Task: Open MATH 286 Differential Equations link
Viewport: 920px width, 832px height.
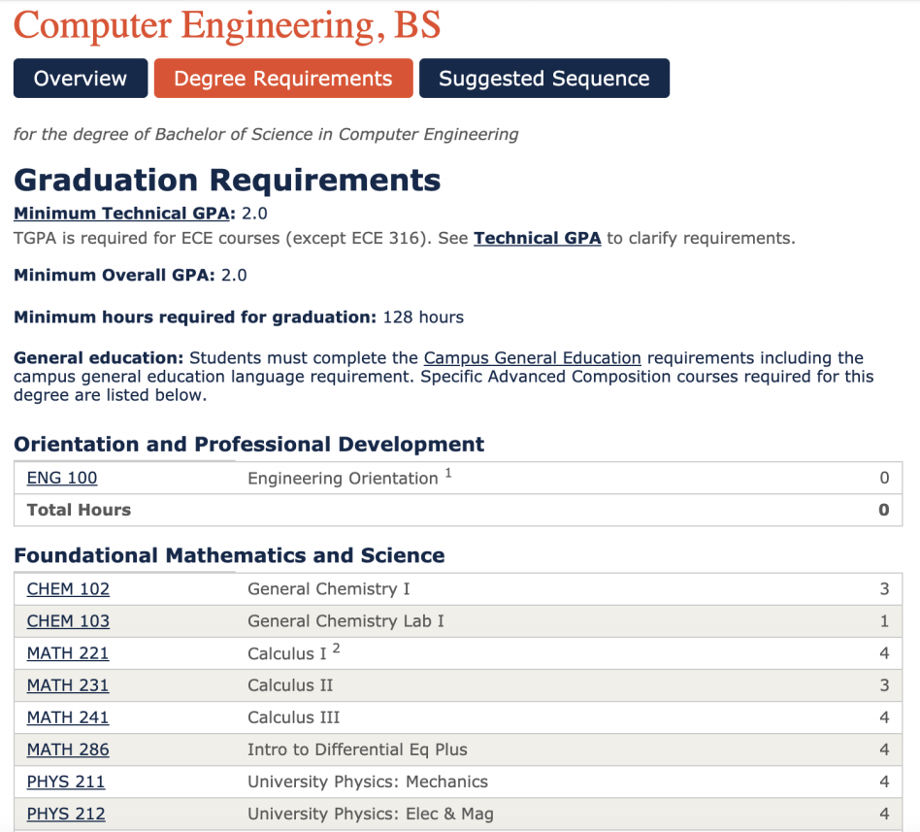Action: [x=67, y=749]
